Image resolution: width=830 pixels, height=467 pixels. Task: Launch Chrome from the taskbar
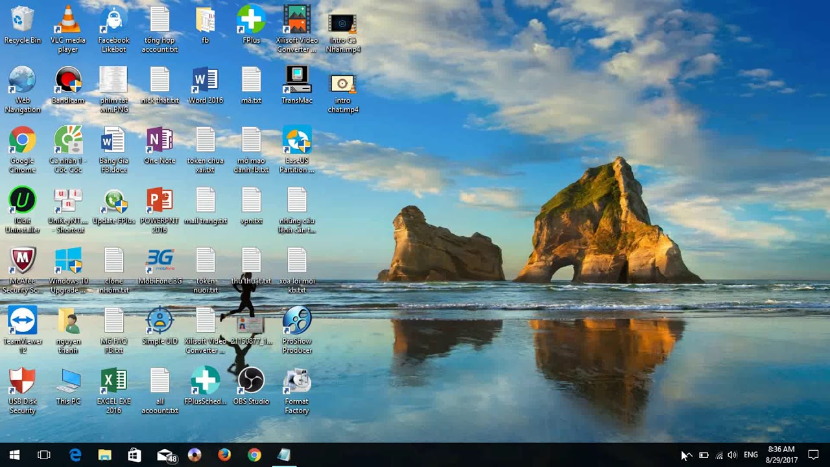coord(254,455)
